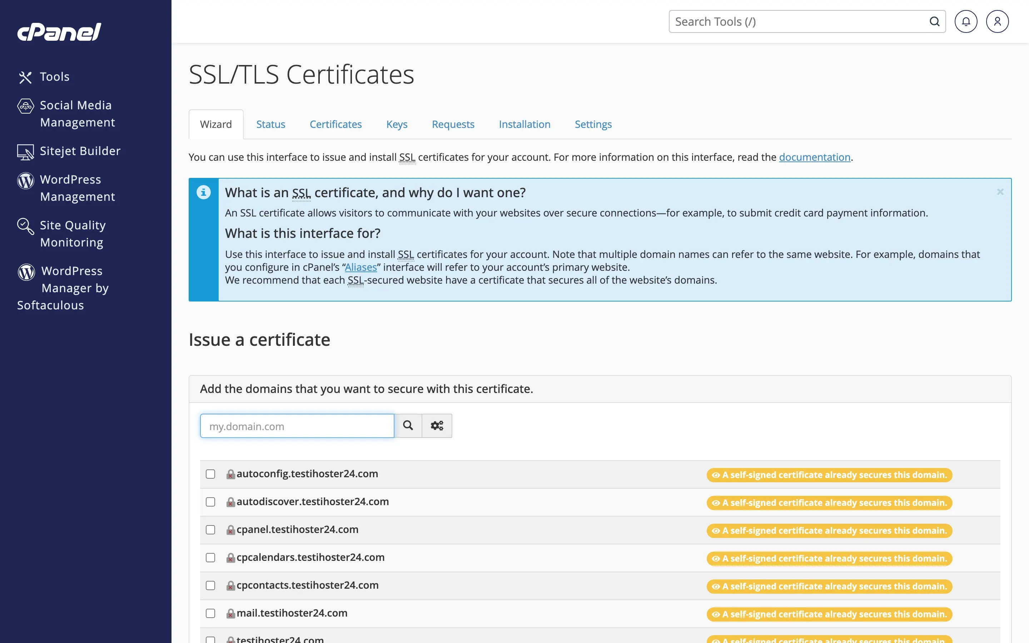Click lock icon beside cpanel.testihoster24.com

coord(230,530)
